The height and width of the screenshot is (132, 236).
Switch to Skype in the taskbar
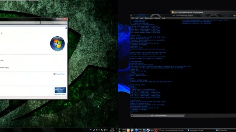(200, 130)
